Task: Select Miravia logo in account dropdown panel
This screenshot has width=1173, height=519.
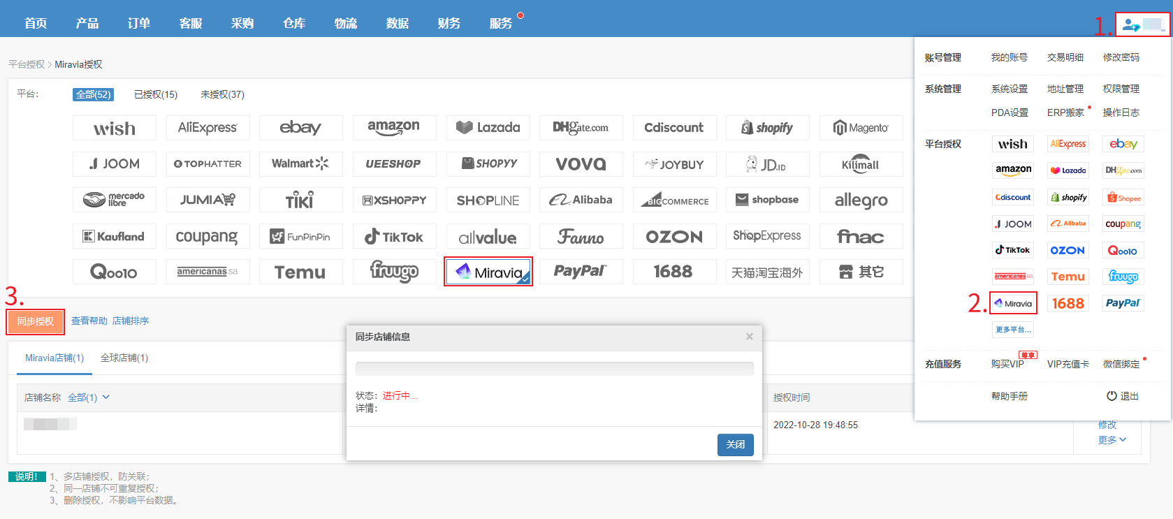Action: click(1013, 303)
